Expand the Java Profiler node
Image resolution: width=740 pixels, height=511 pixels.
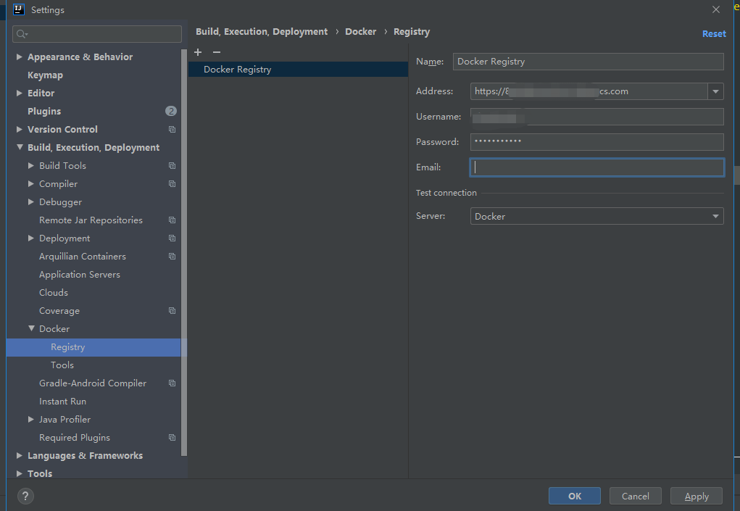(31, 420)
